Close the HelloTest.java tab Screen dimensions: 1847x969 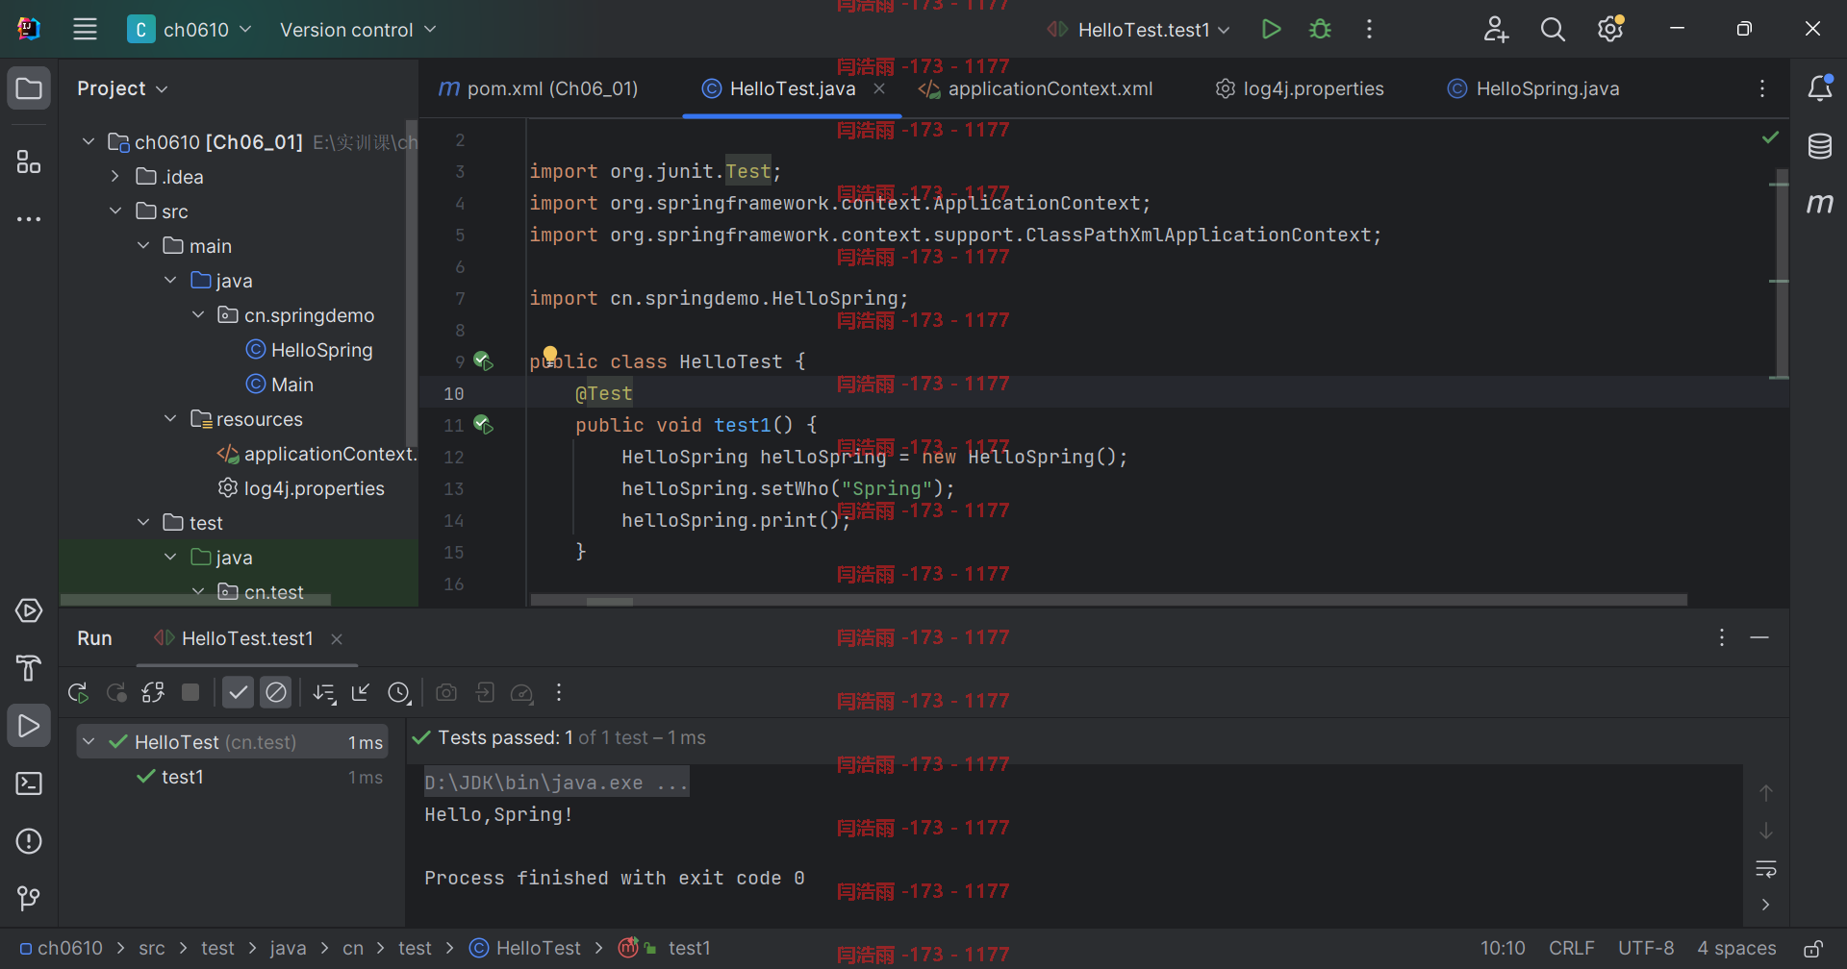click(879, 88)
